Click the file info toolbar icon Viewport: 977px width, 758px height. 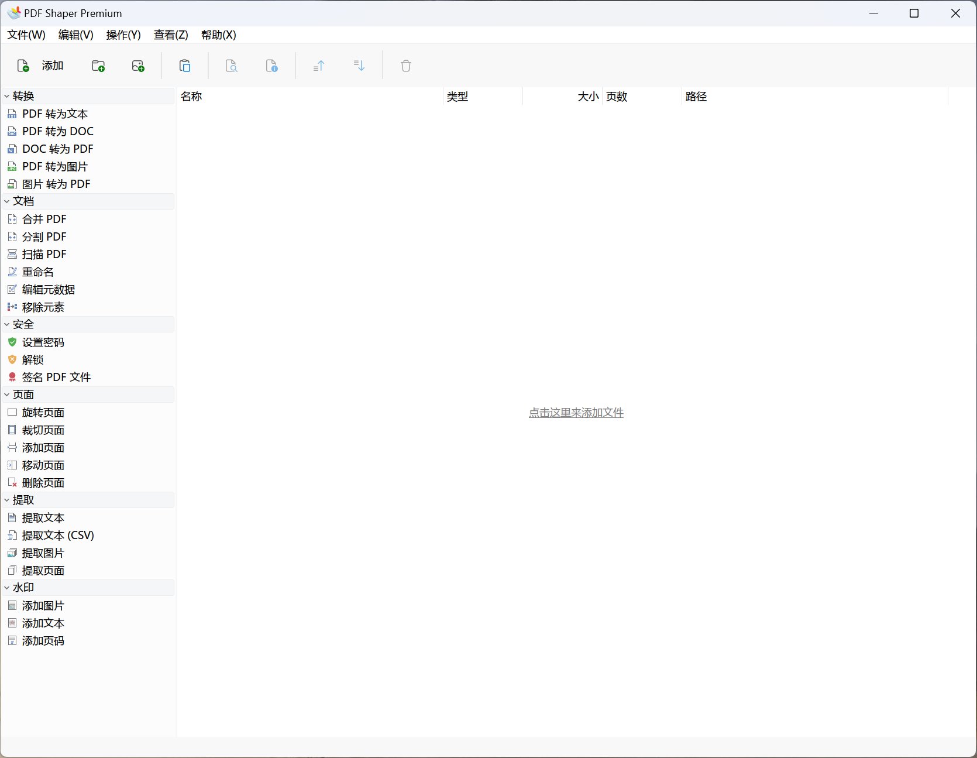[271, 66]
